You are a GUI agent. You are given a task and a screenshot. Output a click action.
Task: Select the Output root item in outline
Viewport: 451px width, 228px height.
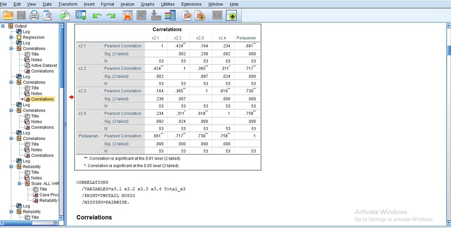(x=20, y=26)
